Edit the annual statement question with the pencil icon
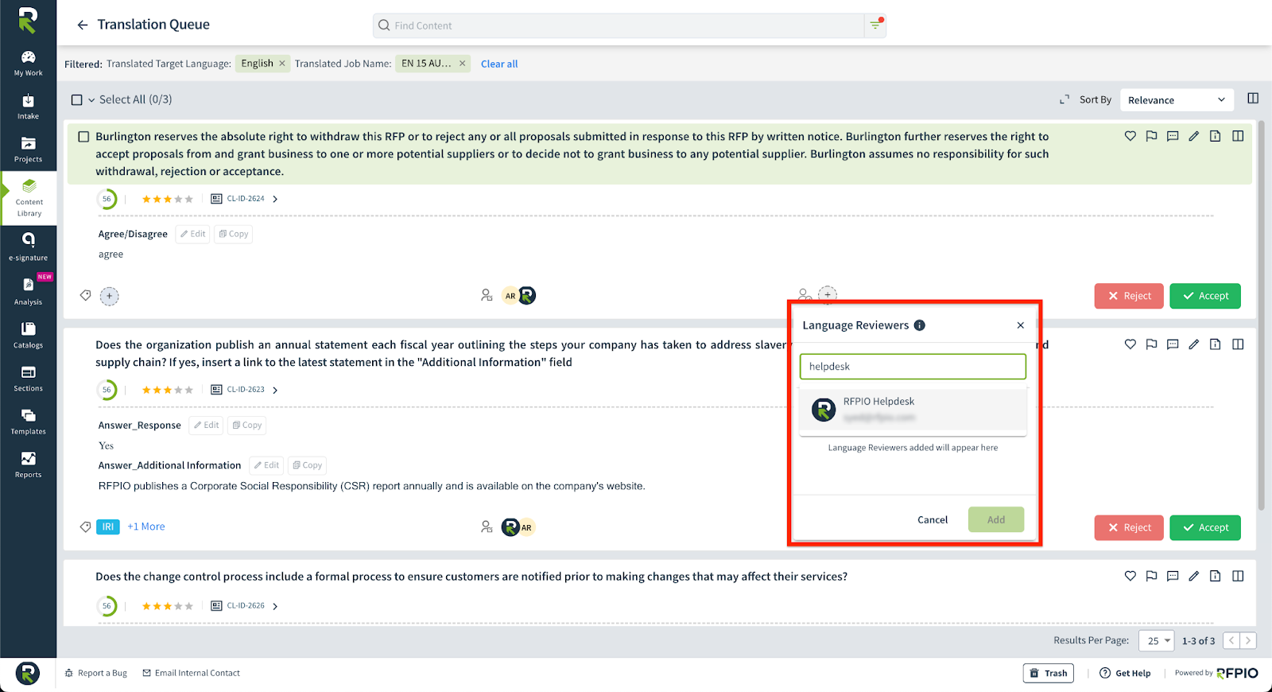1272x692 pixels. tap(1194, 344)
